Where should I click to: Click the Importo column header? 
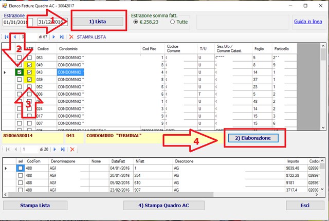(296, 161)
